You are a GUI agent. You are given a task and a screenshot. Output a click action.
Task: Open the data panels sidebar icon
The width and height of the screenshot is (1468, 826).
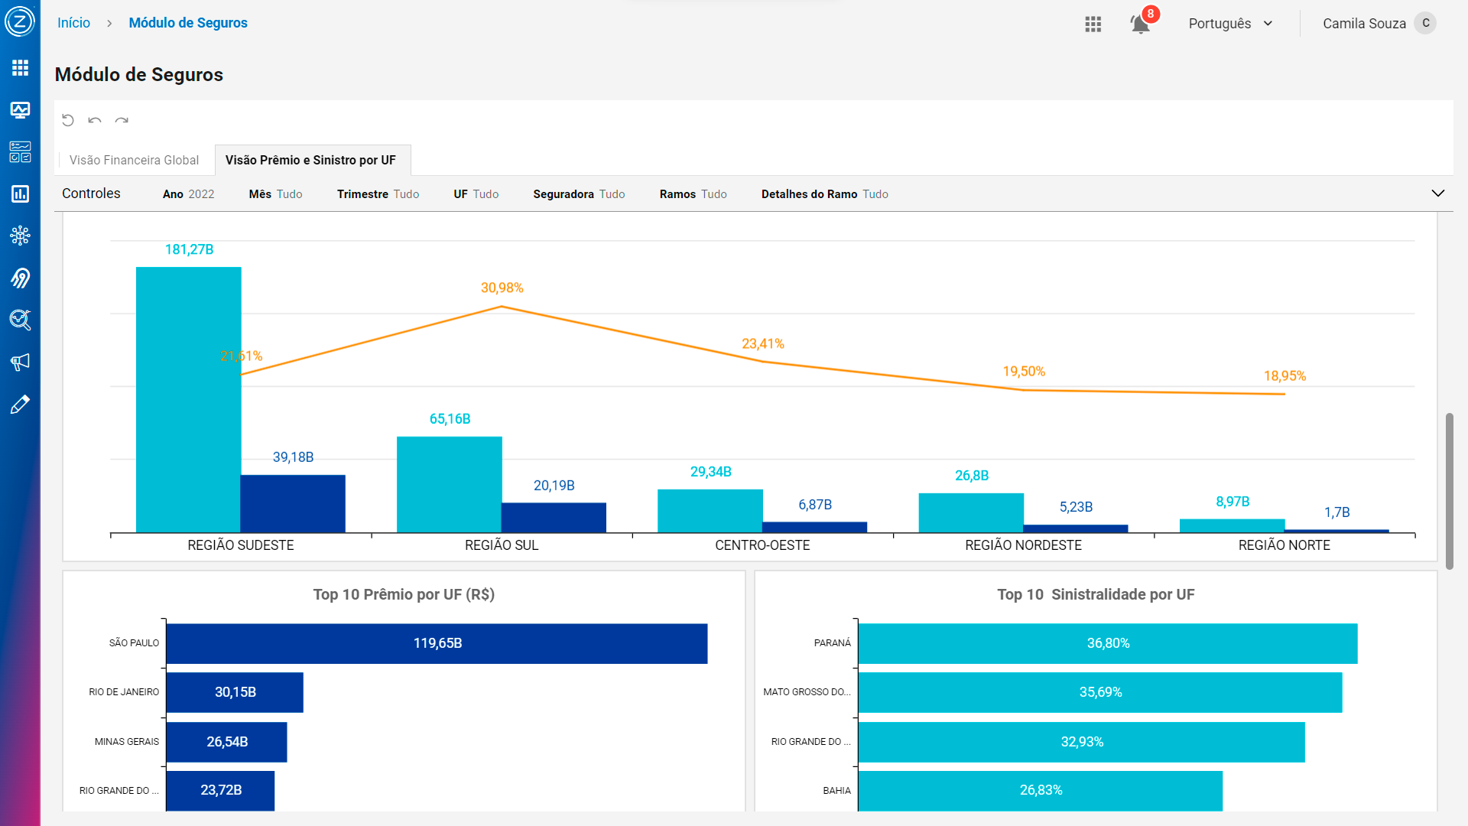coord(20,151)
